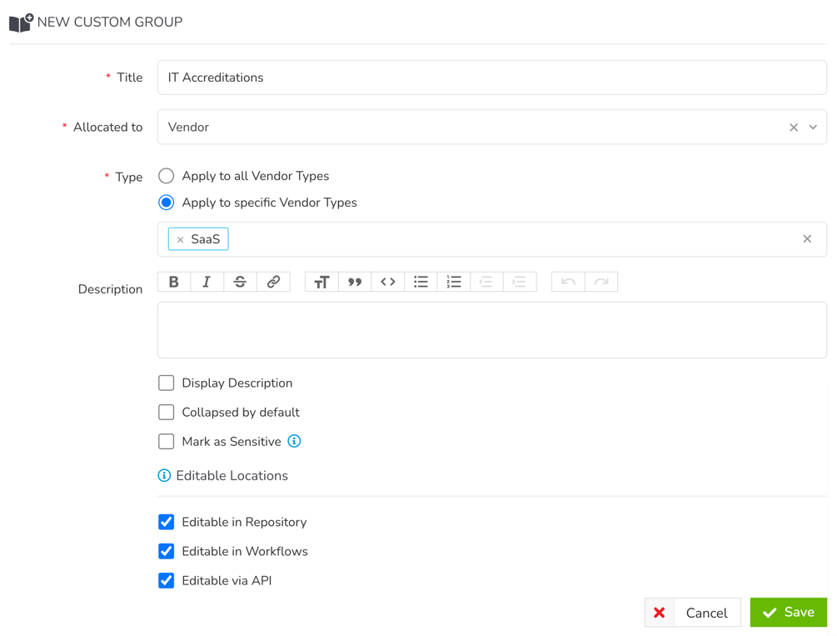Insert a code block in the description
The height and width of the screenshot is (636, 837).
pos(387,282)
